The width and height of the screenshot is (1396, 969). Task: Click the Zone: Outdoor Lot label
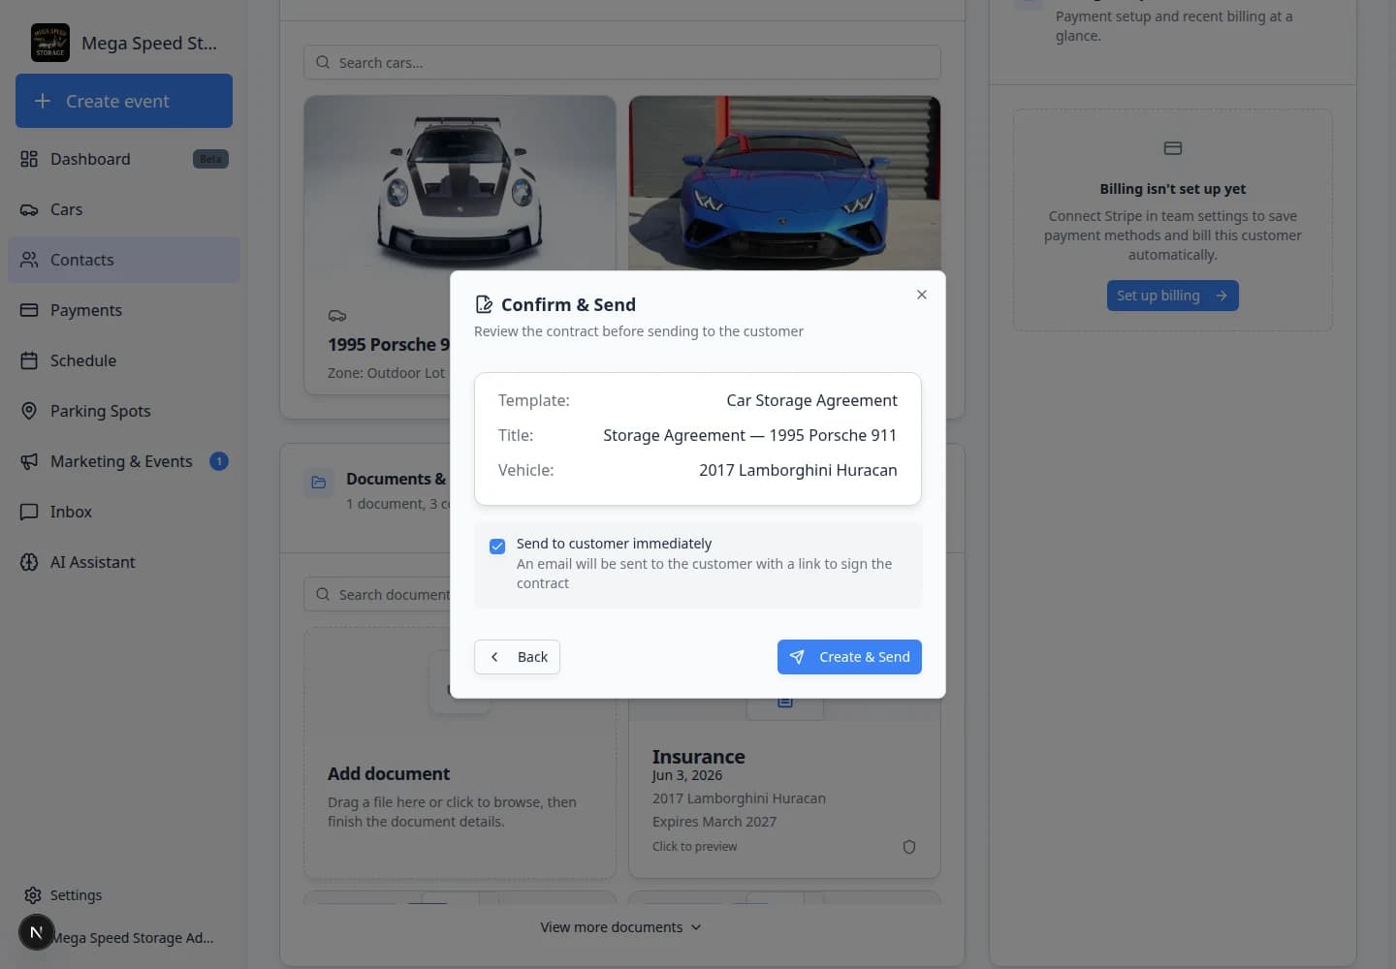coord(386,373)
